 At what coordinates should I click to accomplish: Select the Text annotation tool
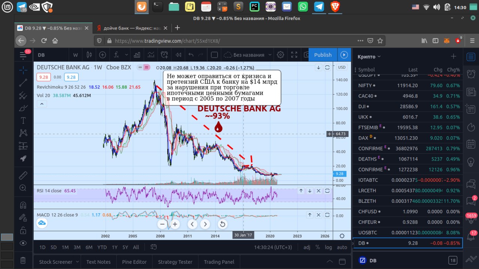23,120
